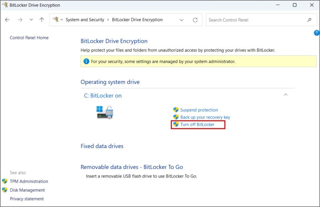Click shield icon next to Suspend protection
Viewport: 320px width, 207px height.
(176, 110)
